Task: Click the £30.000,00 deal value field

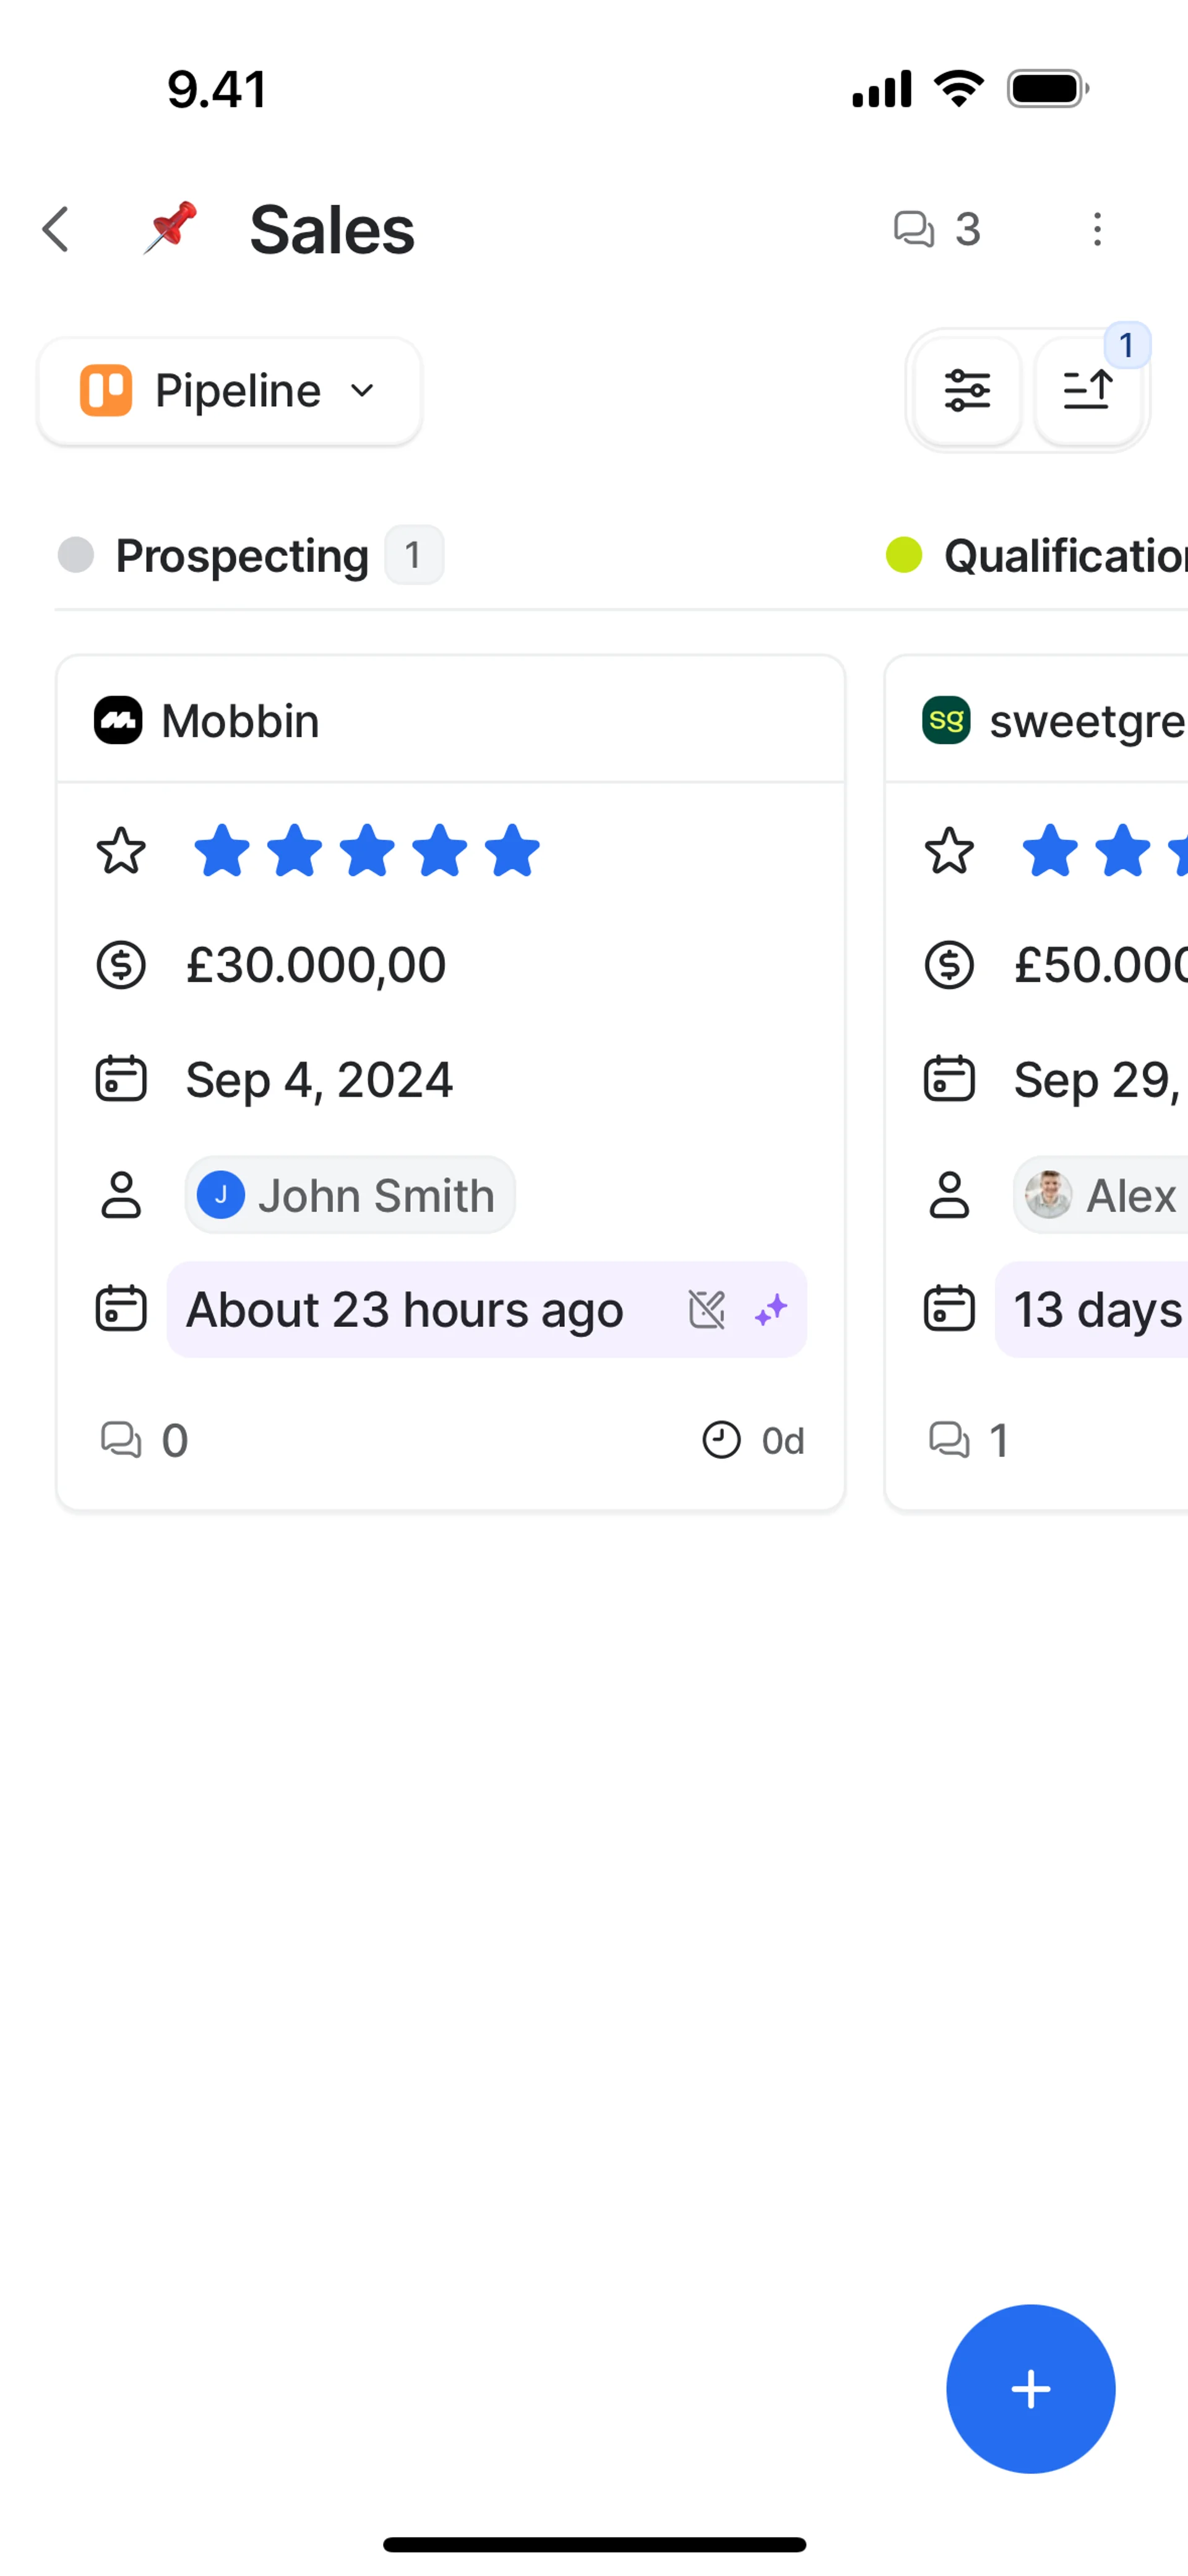Action: coord(316,965)
